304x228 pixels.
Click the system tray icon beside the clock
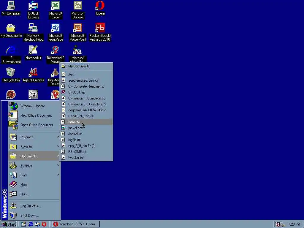[x=283, y=224]
